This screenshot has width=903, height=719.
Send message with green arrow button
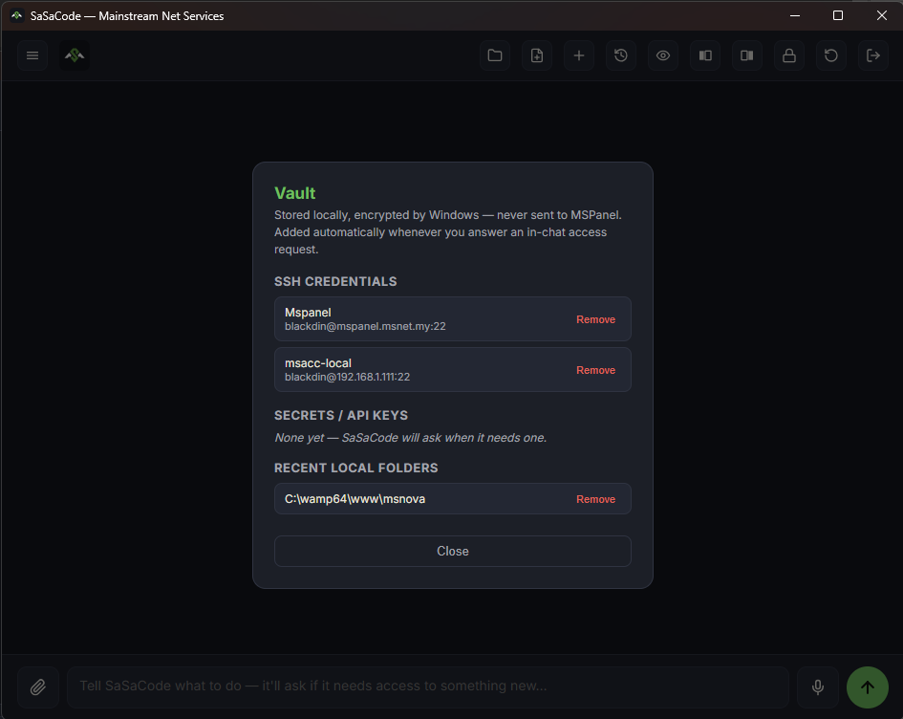[868, 686]
